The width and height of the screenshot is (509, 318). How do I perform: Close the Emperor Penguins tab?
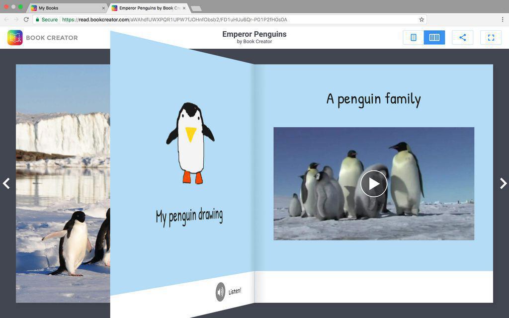184,8
